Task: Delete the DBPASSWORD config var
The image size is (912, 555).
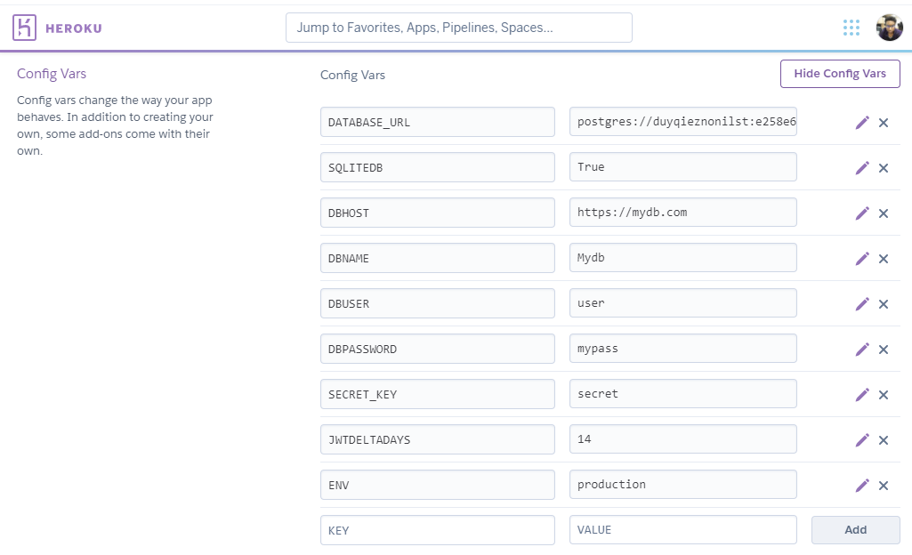Action: pyautogui.click(x=884, y=350)
